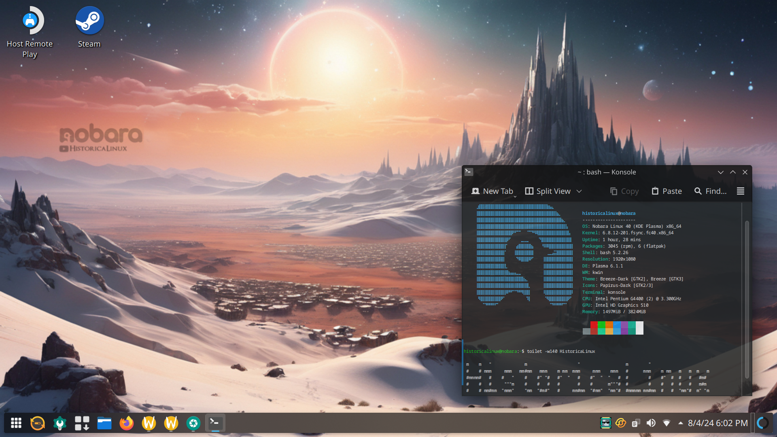Open the application launcher grid in taskbar

[16, 423]
